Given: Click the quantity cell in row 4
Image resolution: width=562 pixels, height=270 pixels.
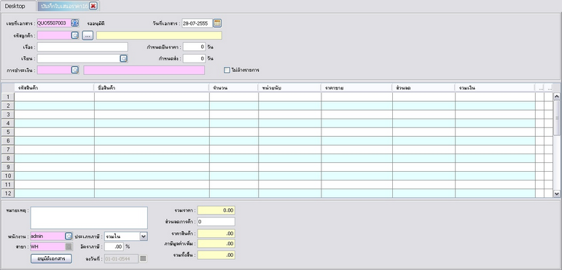Looking at the screenshot, I should click(234, 123).
